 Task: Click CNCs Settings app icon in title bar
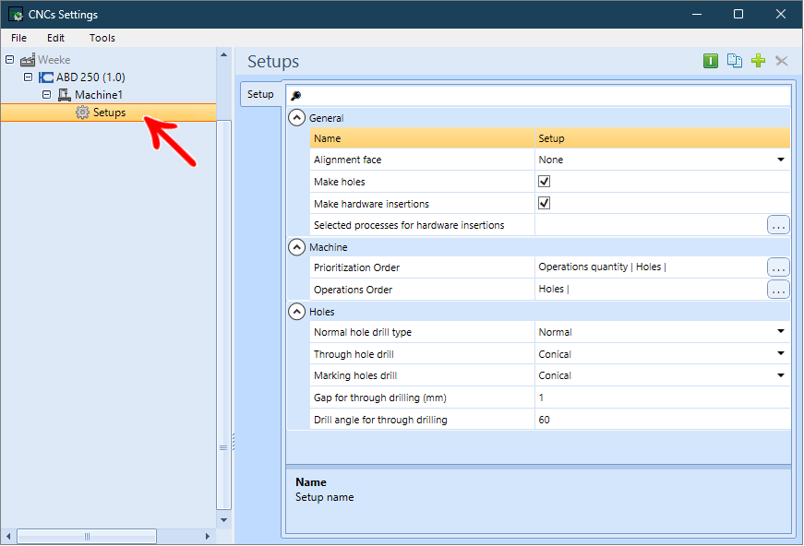pyautogui.click(x=16, y=15)
